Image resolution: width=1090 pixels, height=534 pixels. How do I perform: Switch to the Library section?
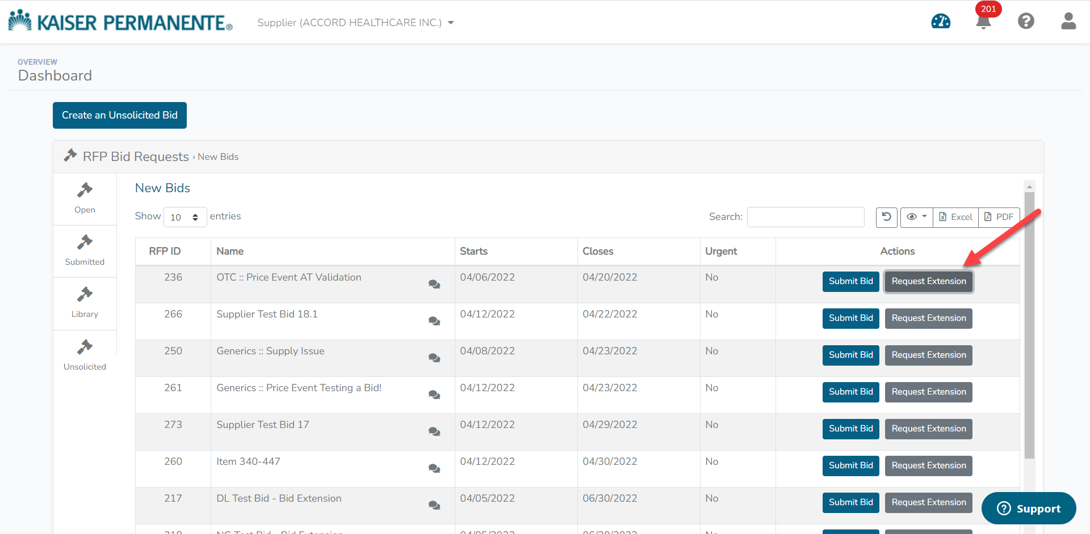point(84,303)
